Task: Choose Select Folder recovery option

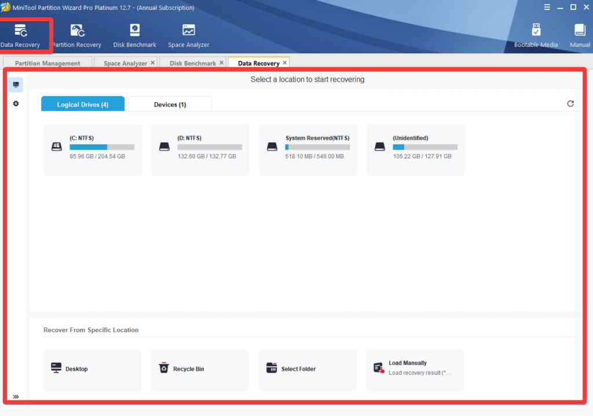Action: click(308, 370)
